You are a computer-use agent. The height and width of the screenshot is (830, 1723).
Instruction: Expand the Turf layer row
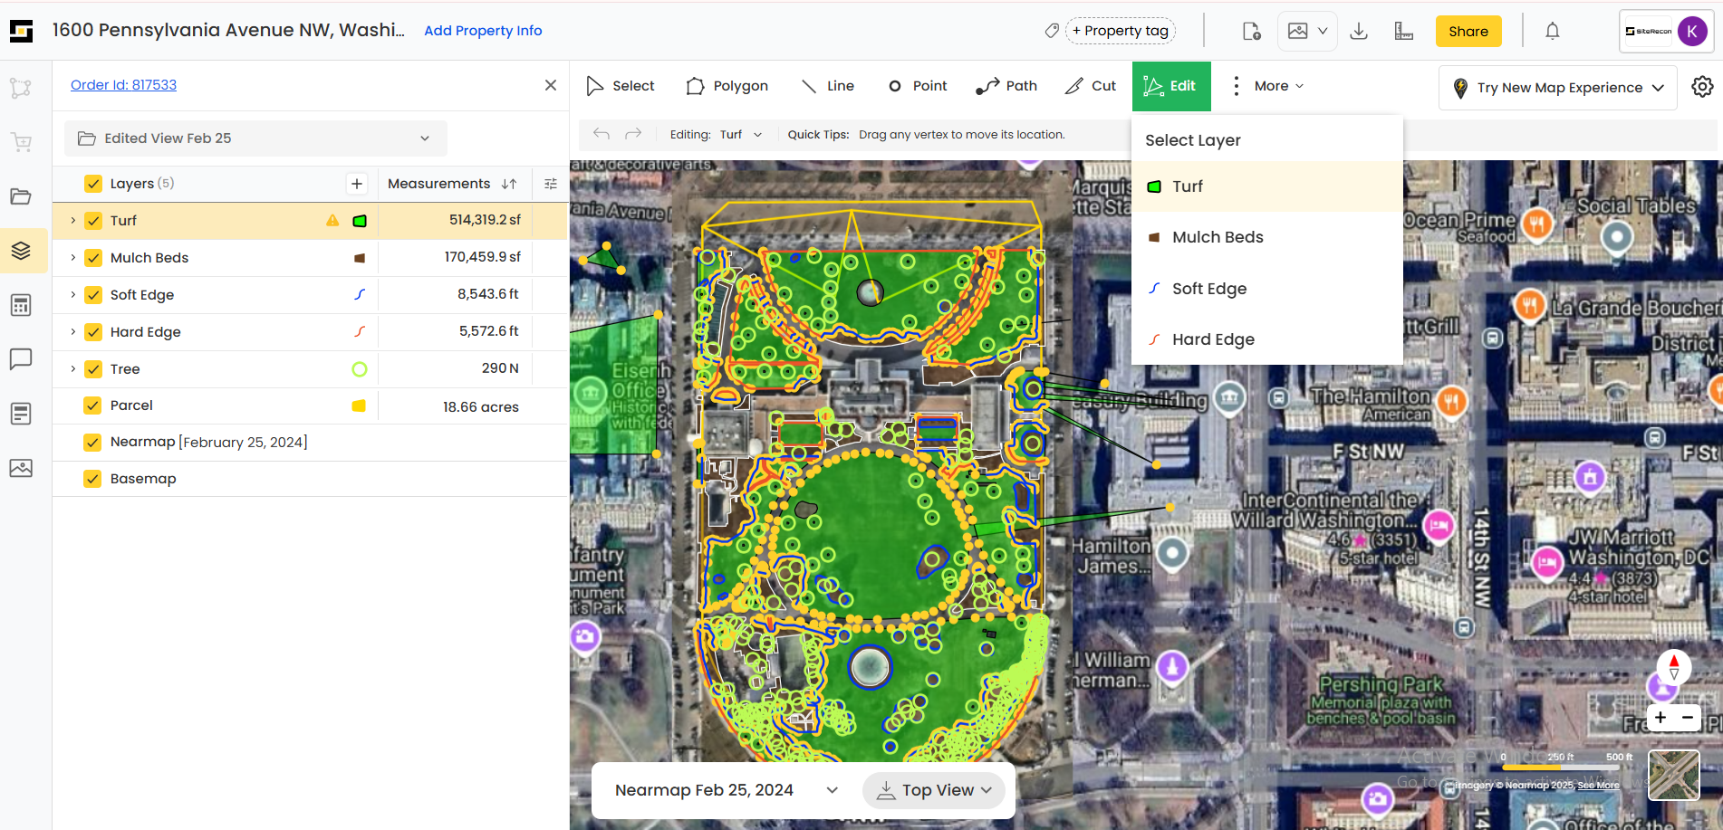click(x=73, y=221)
